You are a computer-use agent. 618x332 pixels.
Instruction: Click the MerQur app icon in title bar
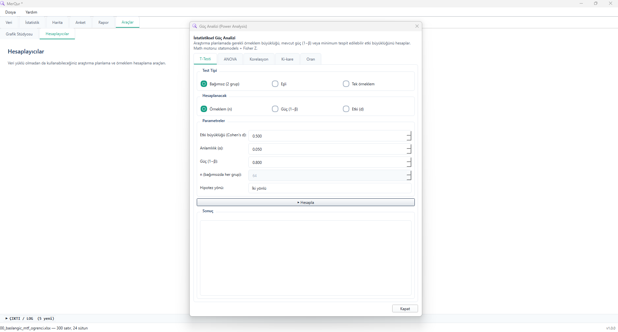pos(3,4)
